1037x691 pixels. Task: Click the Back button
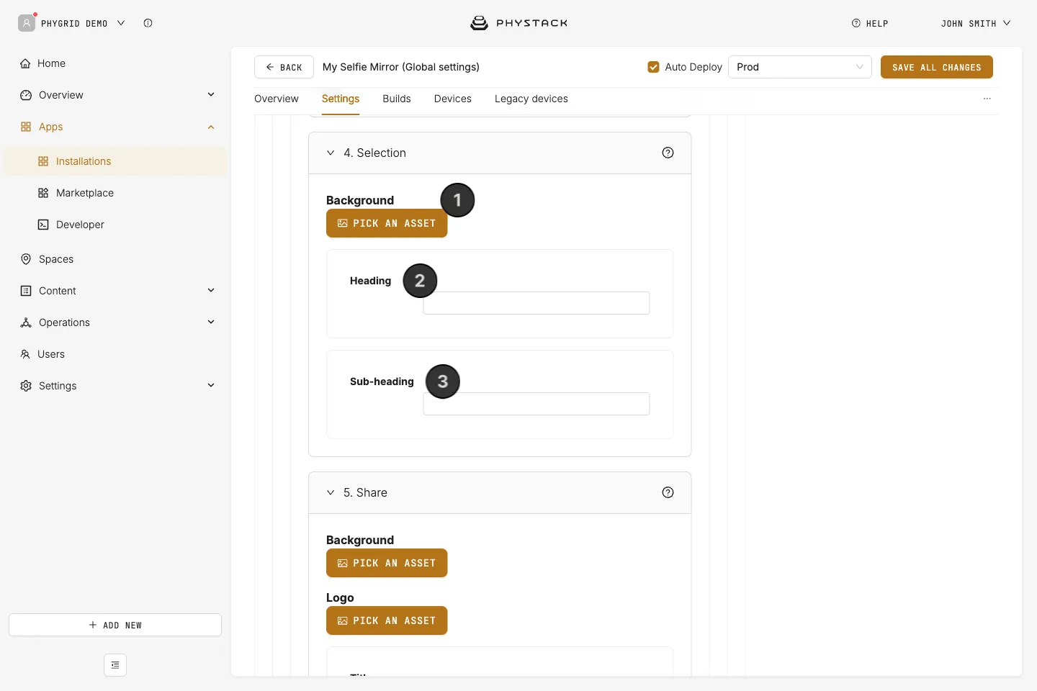pos(284,67)
